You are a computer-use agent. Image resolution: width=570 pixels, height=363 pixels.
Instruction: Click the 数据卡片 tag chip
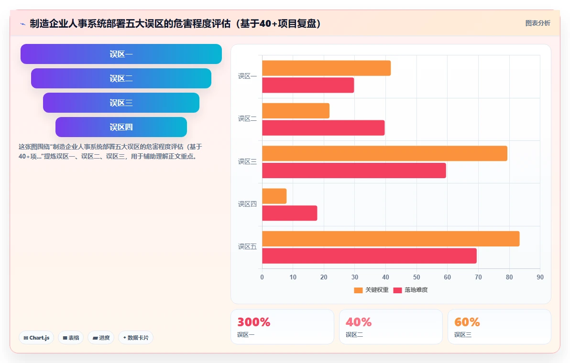pos(136,338)
